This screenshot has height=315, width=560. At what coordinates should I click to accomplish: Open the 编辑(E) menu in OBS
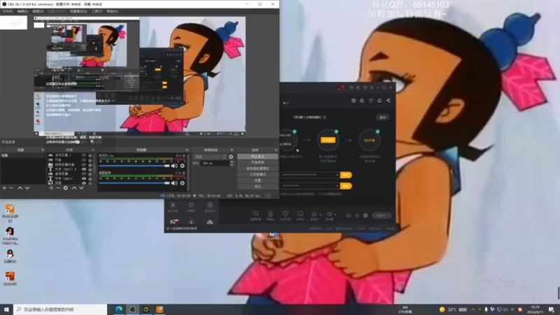[x=22, y=11]
